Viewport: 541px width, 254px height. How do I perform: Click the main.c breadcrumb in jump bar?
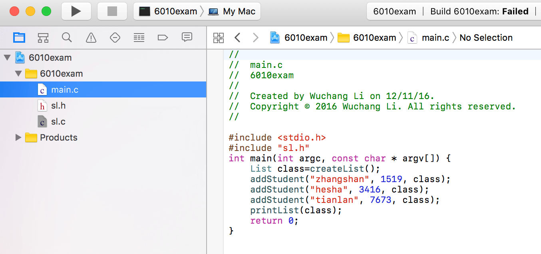tap(435, 37)
